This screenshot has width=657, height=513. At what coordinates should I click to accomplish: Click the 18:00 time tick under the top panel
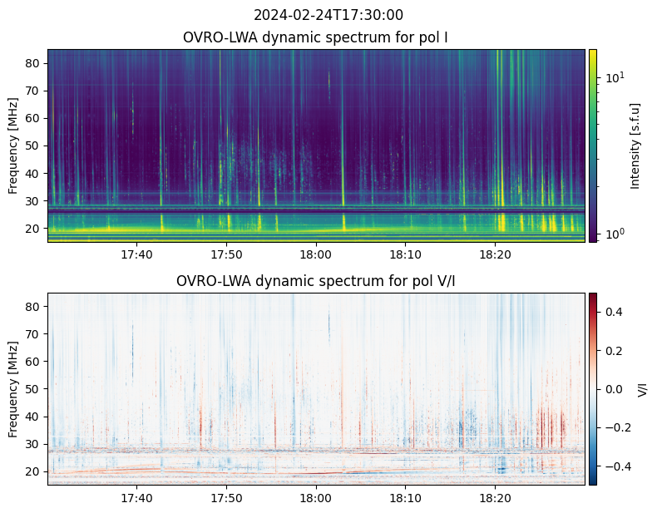[315, 254]
